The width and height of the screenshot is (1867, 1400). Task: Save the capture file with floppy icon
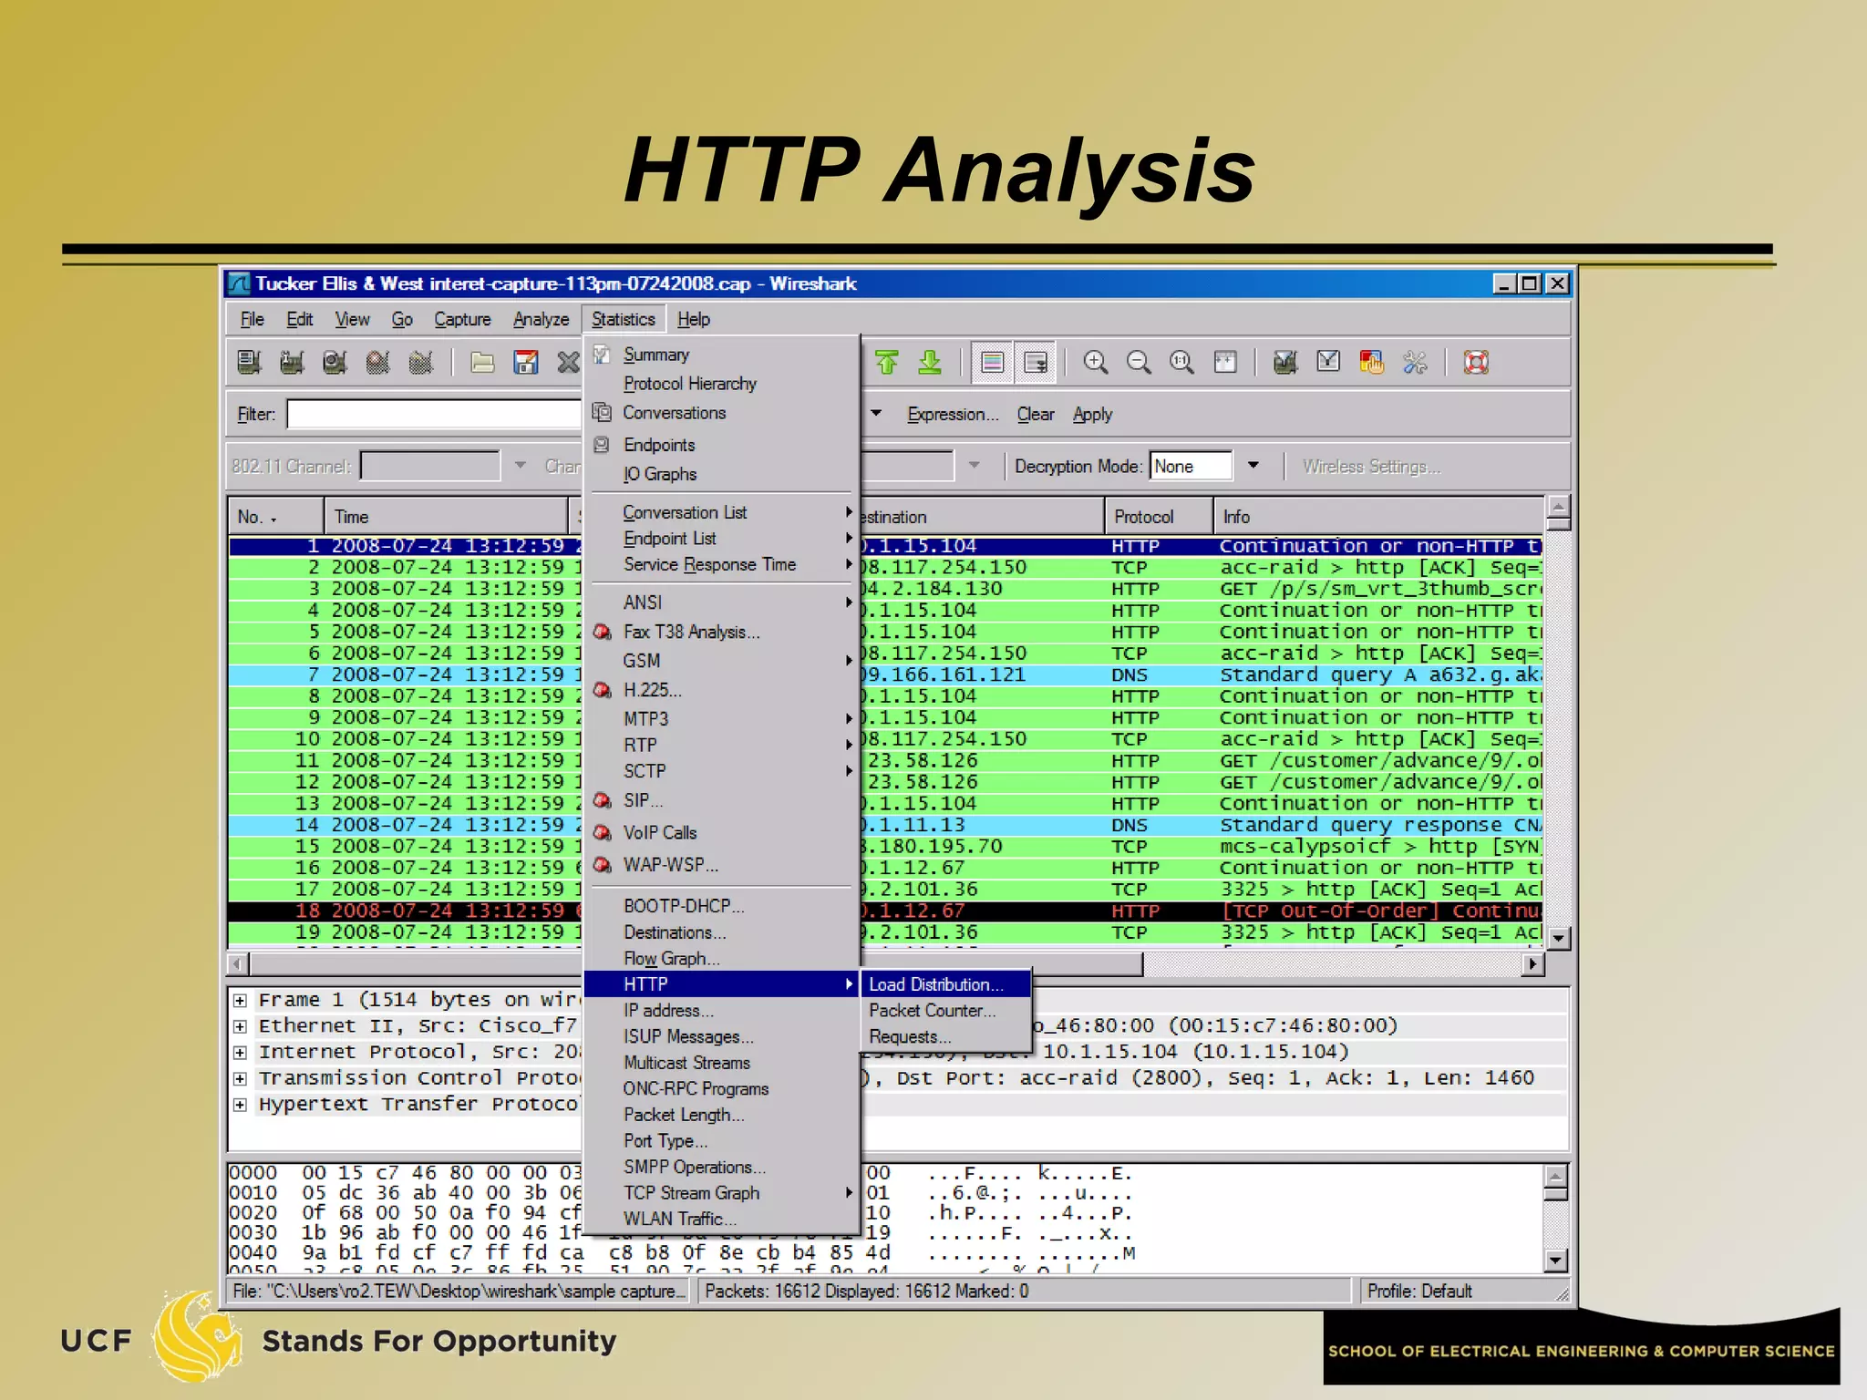click(x=526, y=363)
